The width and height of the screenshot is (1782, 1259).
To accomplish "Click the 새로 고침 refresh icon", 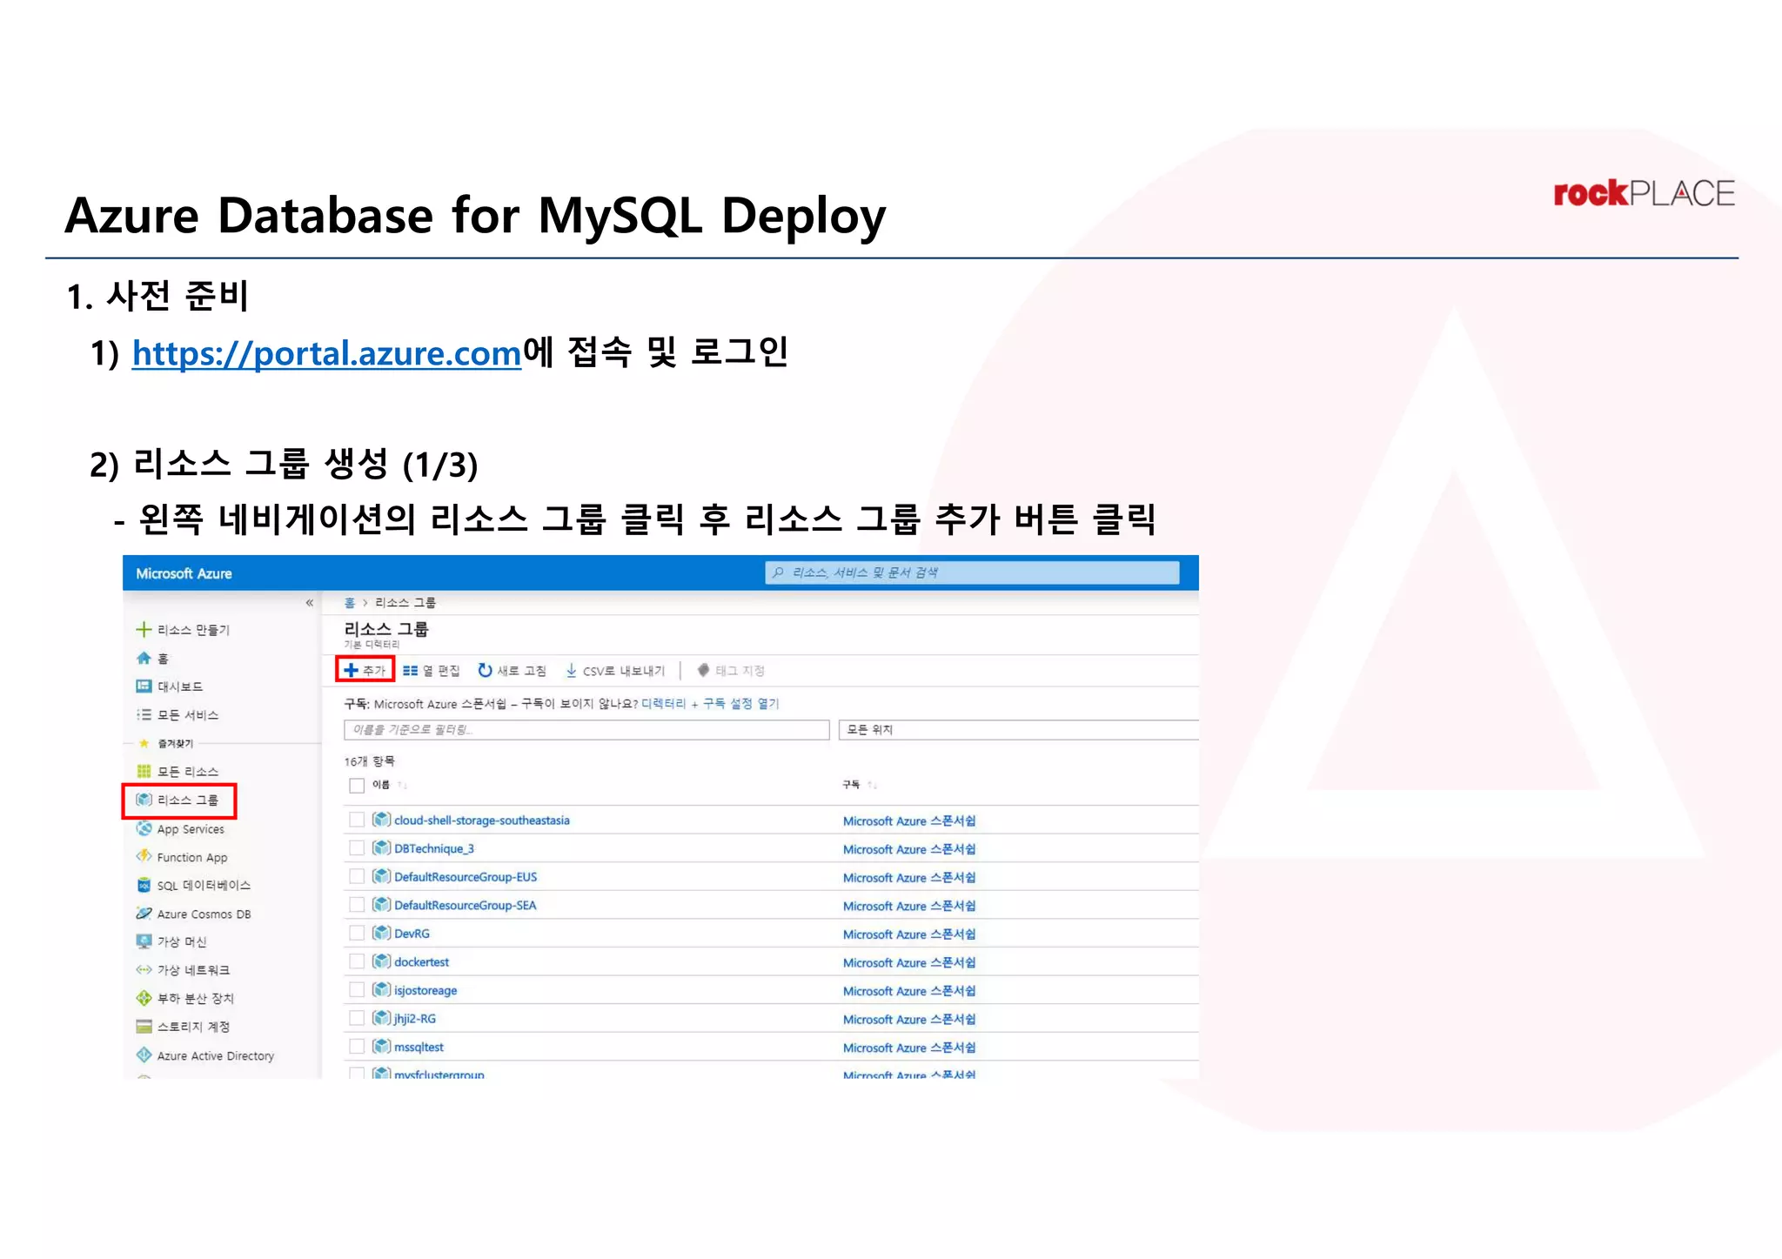I will point(485,670).
